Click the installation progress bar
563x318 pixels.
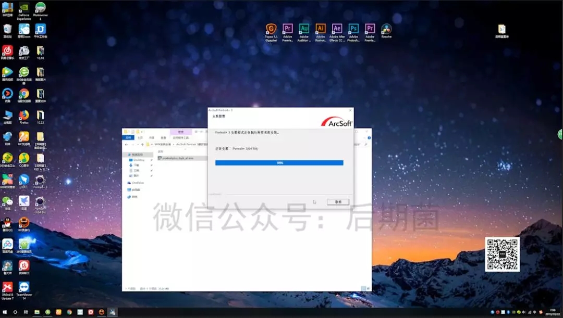click(279, 163)
